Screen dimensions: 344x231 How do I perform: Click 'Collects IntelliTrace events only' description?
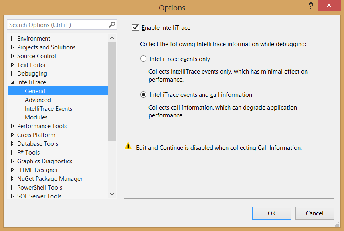(x=228, y=76)
